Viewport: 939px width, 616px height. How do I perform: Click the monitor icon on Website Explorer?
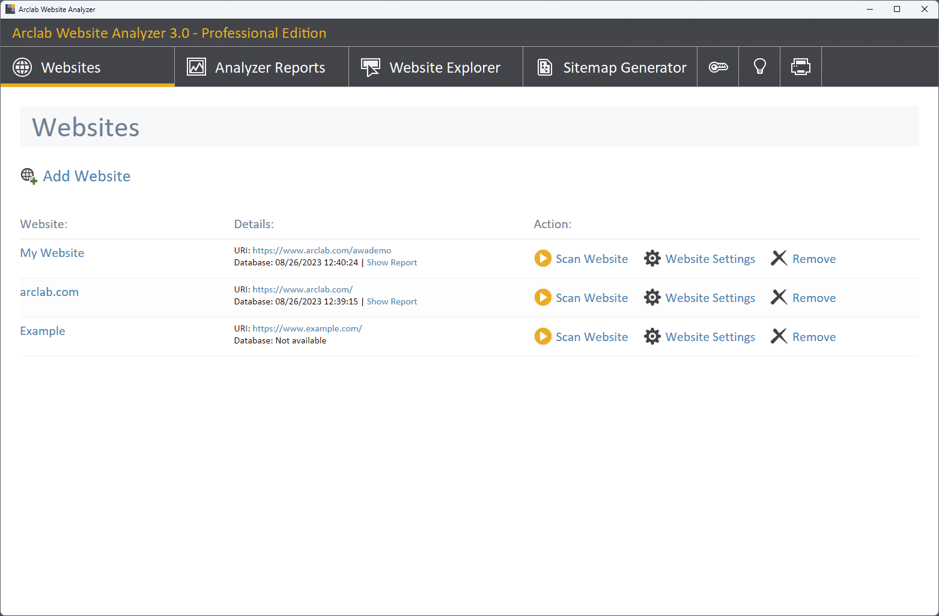point(371,67)
